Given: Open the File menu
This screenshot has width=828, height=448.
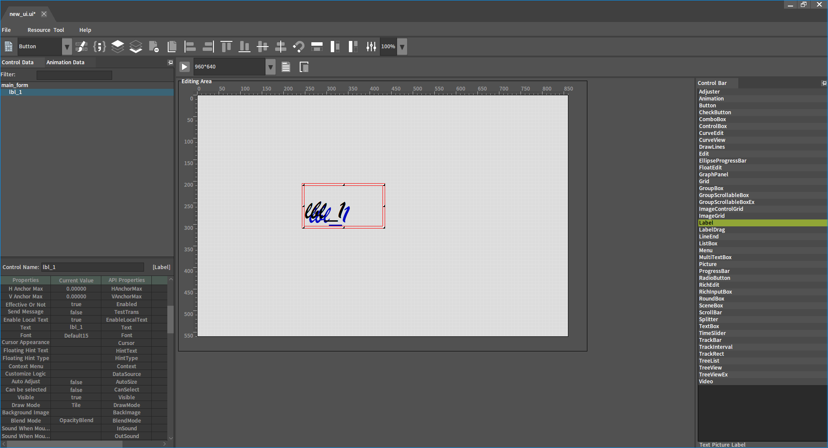Looking at the screenshot, I should tap(6, 30).
